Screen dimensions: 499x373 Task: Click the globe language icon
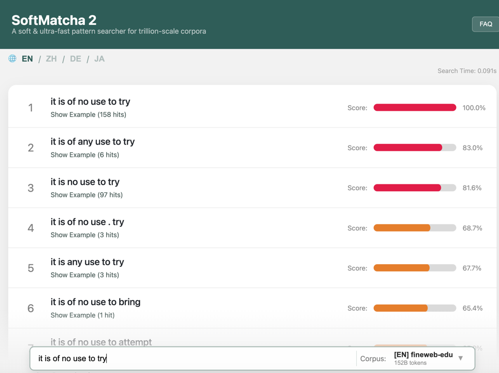(x=12, y=59)
